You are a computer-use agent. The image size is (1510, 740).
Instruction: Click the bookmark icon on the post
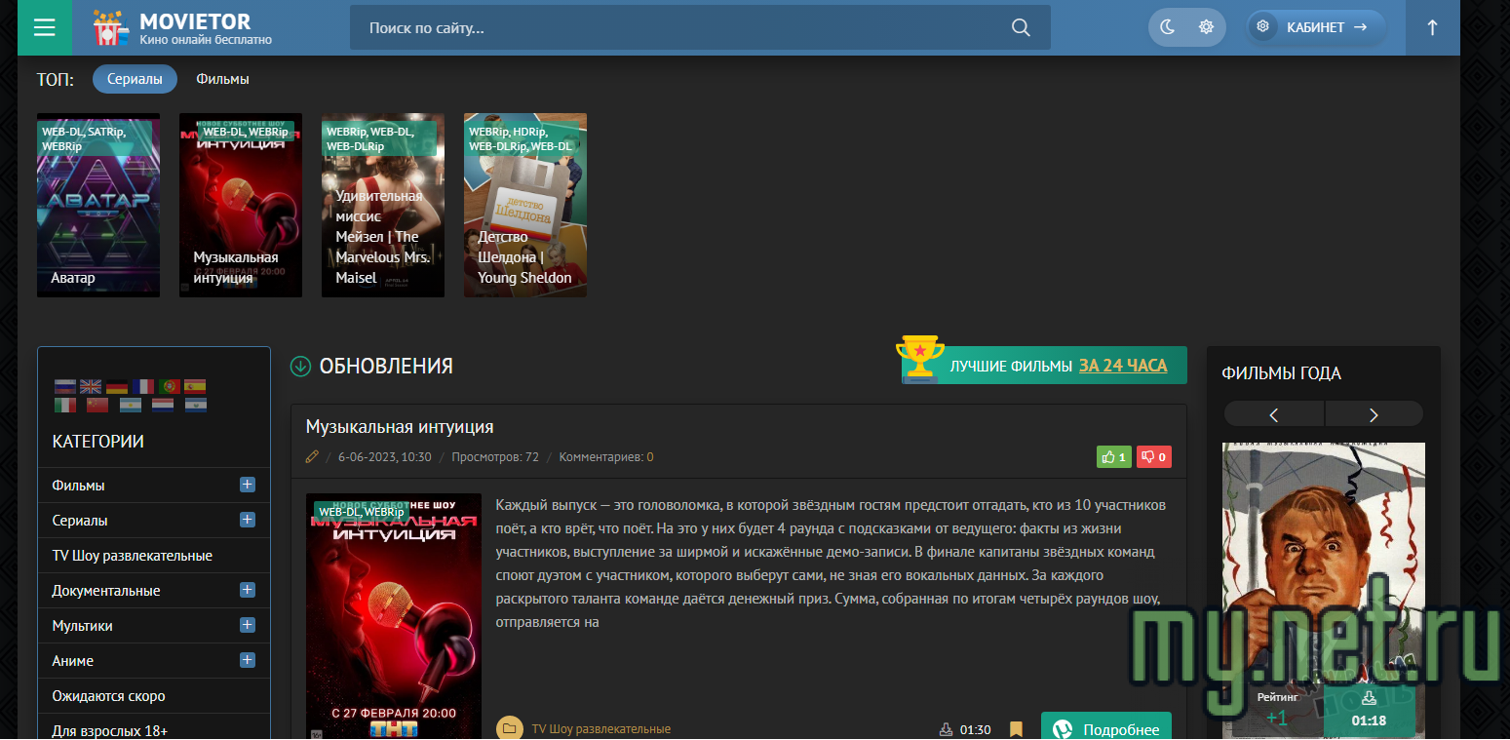pyautogui.click(x=1016, y=729)
